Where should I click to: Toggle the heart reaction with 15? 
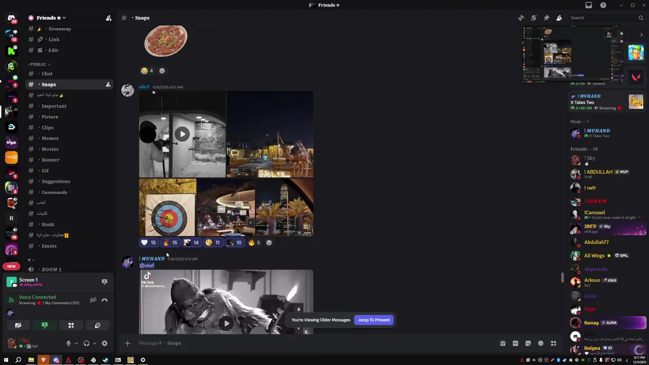149,242
